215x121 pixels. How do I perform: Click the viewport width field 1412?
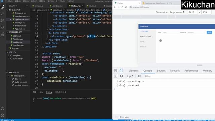coord(192,12)
